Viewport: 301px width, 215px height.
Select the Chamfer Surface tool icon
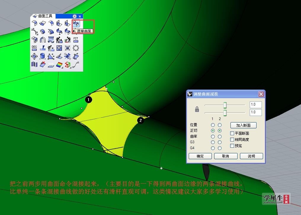tap(51, 23)
